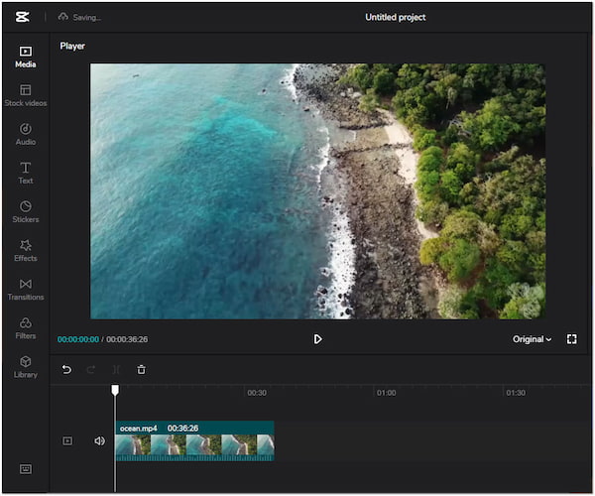Viewport: 595px width, 496px height.
Task: Toggle the video track visibility icon
Action: (x=67, y=440)
